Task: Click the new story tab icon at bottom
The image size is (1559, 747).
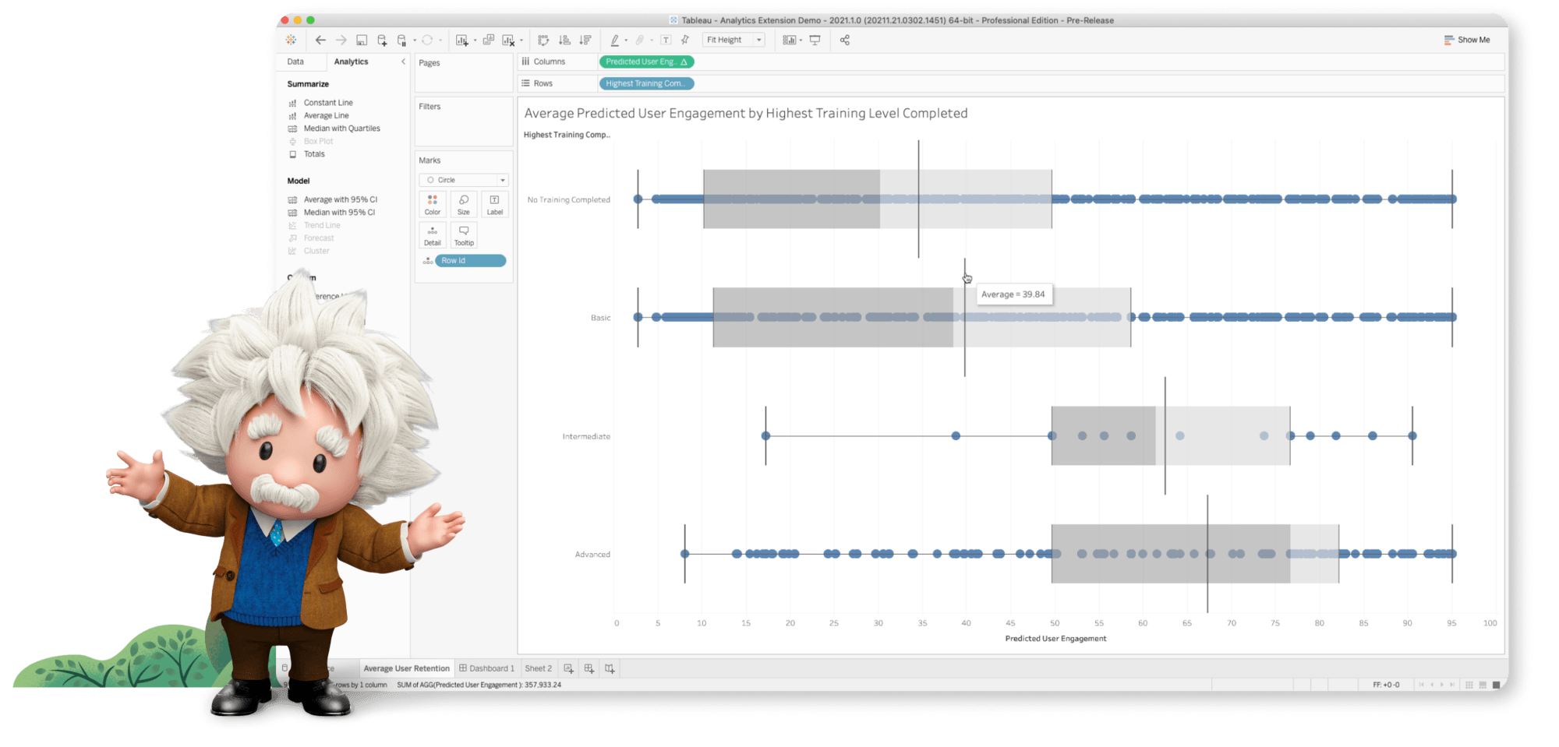Action: click(x=610, y=668)
